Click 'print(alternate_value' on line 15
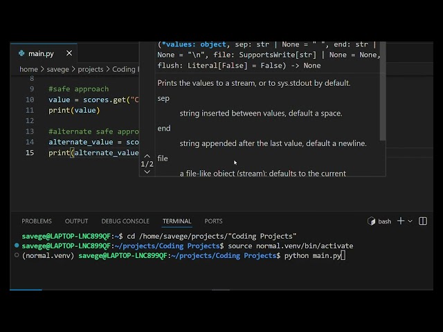 [x=93, y=153]
